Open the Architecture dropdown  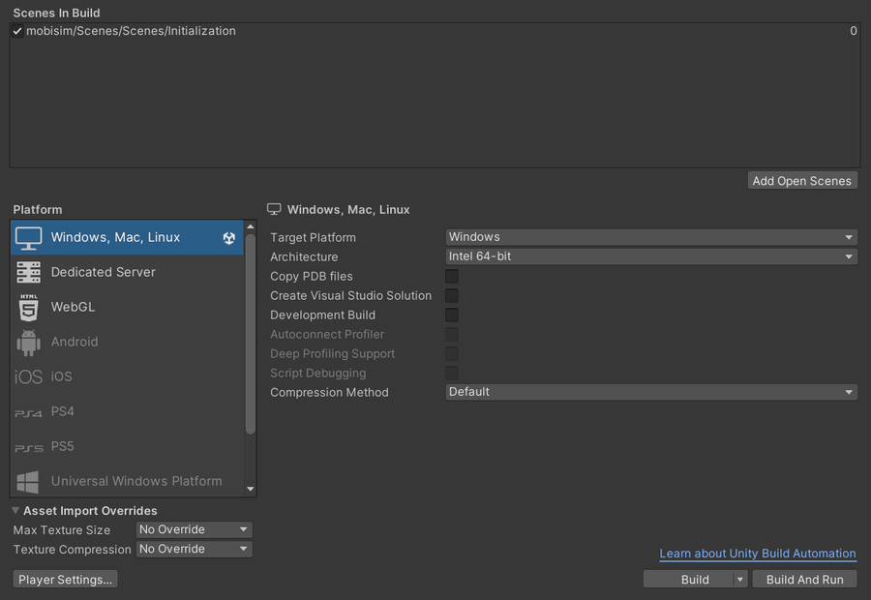[x=651, y=256]
